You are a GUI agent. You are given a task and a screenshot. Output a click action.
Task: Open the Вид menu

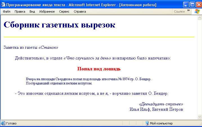pyautogui.click(x=32, y=11)
